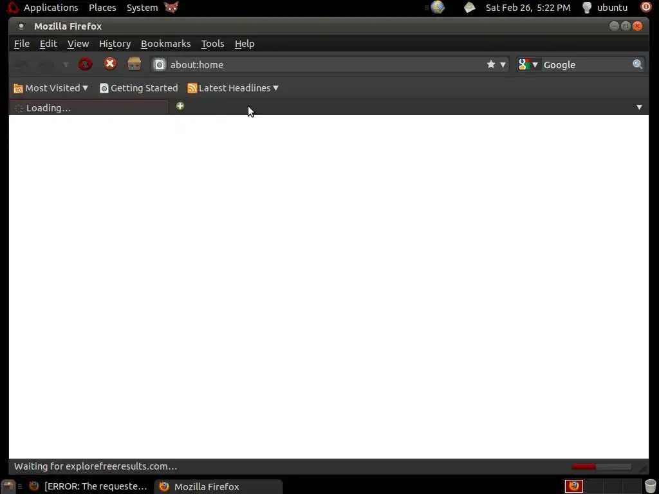Click the back navigation arrow
This screenshot has width=659, height=494.
tap(21, 64)
